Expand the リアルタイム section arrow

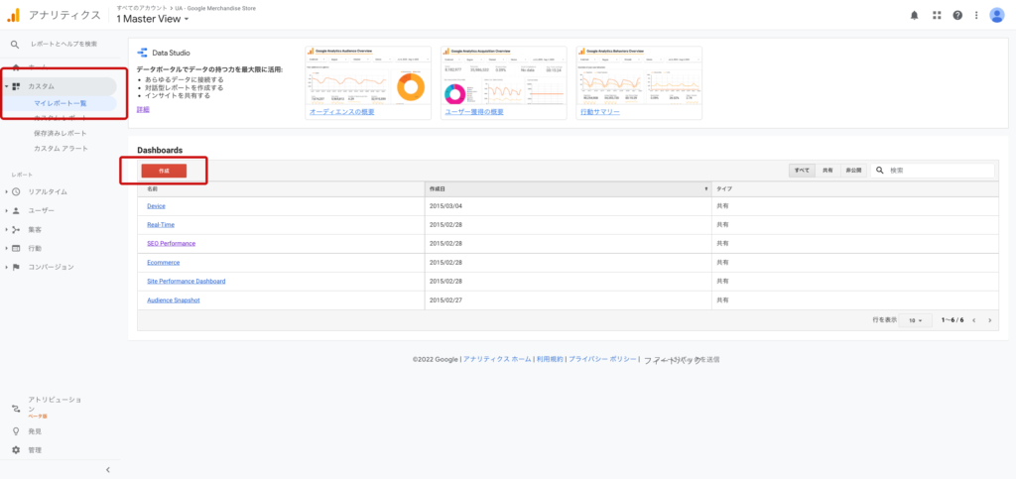(6, 191)
